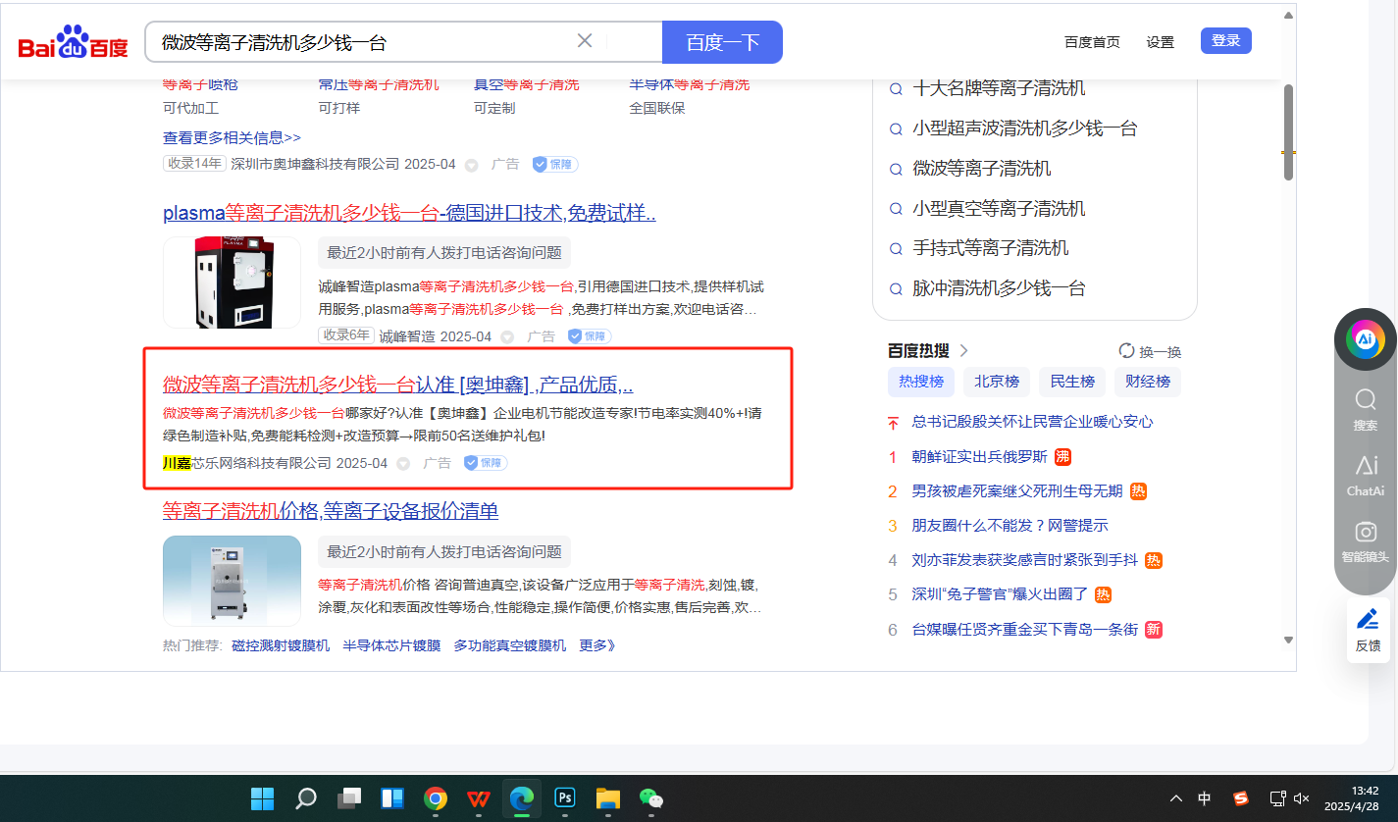Refresh hot search with 换一换
Image resolution: width=1398 pixels, height=822 pixels.
[x=1150, y=351]
